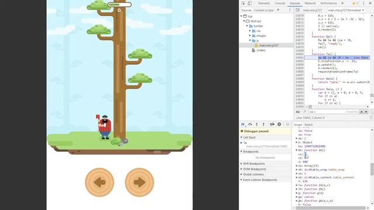The height and width of the screenshot is (210, 374).
Task: Select main.min.js?27 file in tree
Action: (269, 45)
